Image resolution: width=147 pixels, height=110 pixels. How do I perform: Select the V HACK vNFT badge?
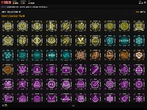(81, 41)
